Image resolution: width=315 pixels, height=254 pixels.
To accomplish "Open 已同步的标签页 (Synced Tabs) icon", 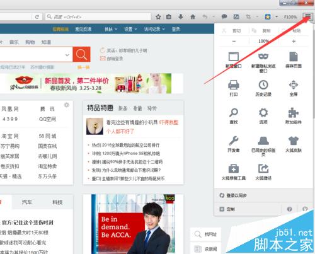I will click(263, 146).
